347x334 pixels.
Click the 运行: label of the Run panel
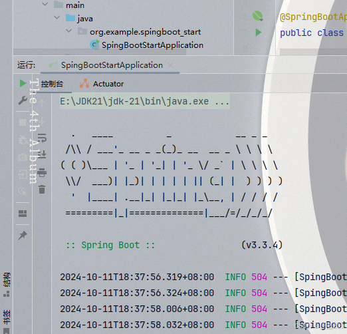tap(26, 65)
